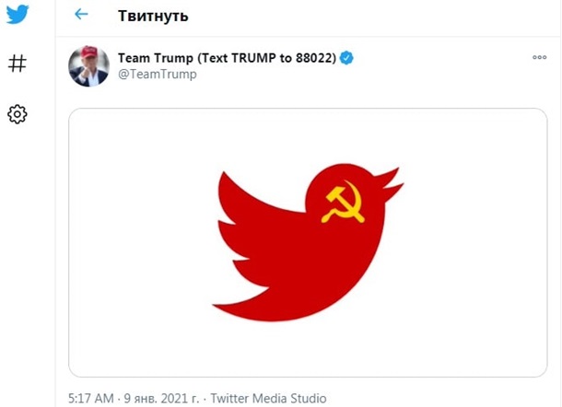The width and height of the screenshot is (562, 407).
Task: Click the "Твитнуть" page header title
Action: tap(153, 16)
